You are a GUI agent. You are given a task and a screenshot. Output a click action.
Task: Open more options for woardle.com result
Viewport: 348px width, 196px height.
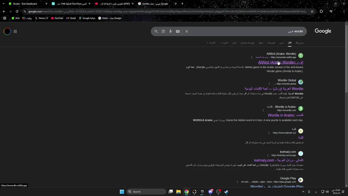[x=263, y=110]
